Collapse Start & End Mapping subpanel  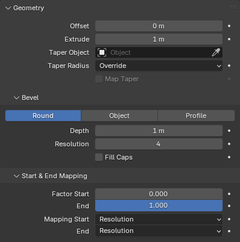(x=16, y=176)
